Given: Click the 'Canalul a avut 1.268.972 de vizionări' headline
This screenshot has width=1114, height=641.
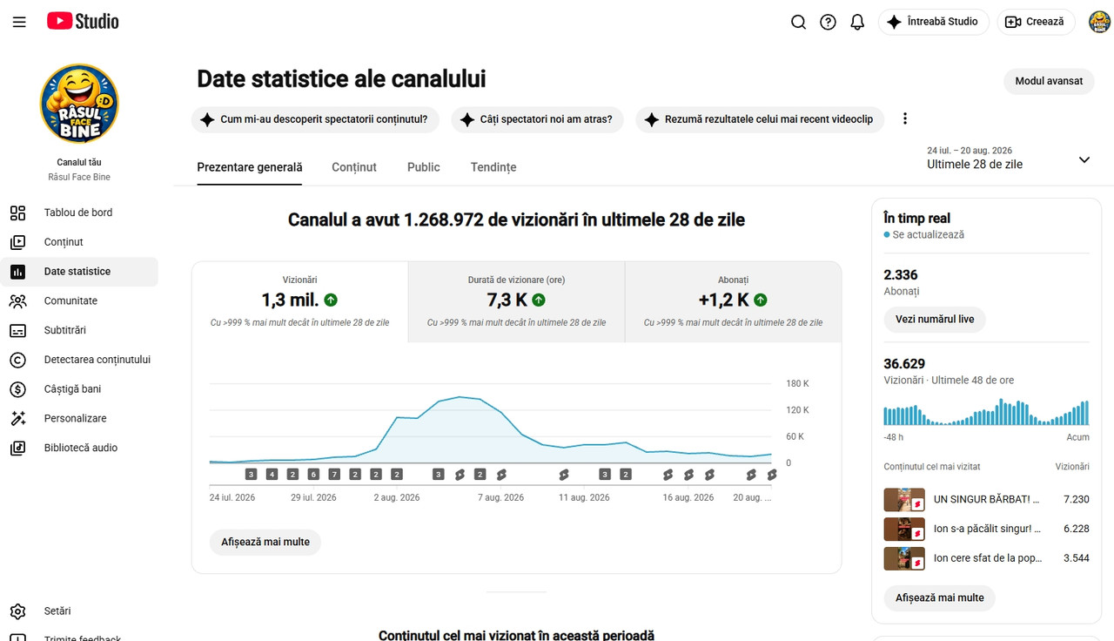Looking at the screenshot, I should tap(516, 220).
